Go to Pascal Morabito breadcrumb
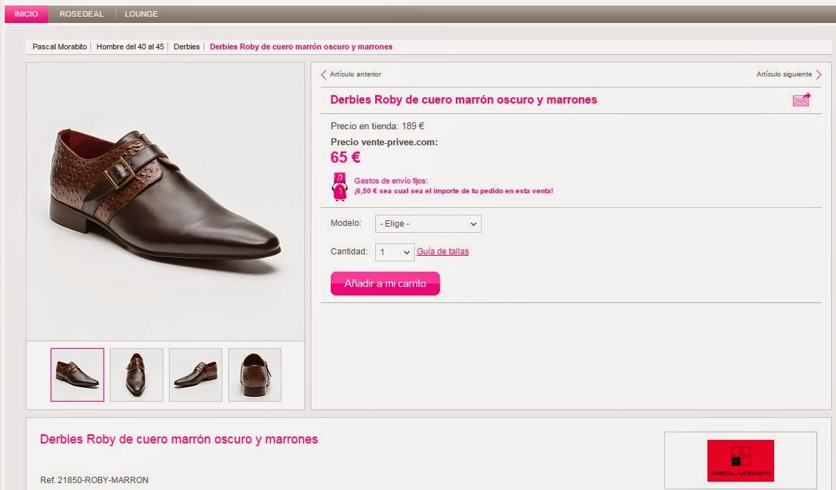Image resolution: width=836 pixels, height=490 pixels. click(x=60, y=47)
